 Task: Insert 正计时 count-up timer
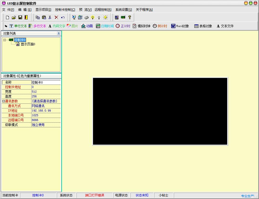pos(123,26)
